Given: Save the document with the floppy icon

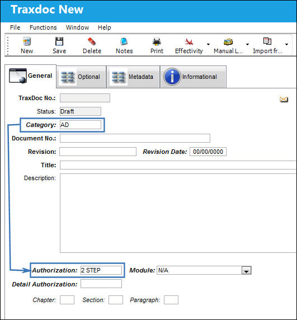Looking at the screenshot, I should coord(59,41).
